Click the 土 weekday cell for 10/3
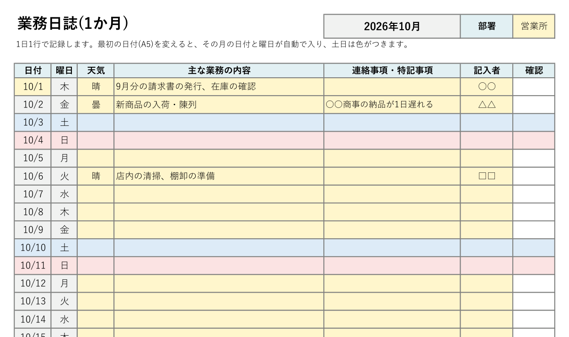The image size is (569, 337). click(x=64, y=122)
